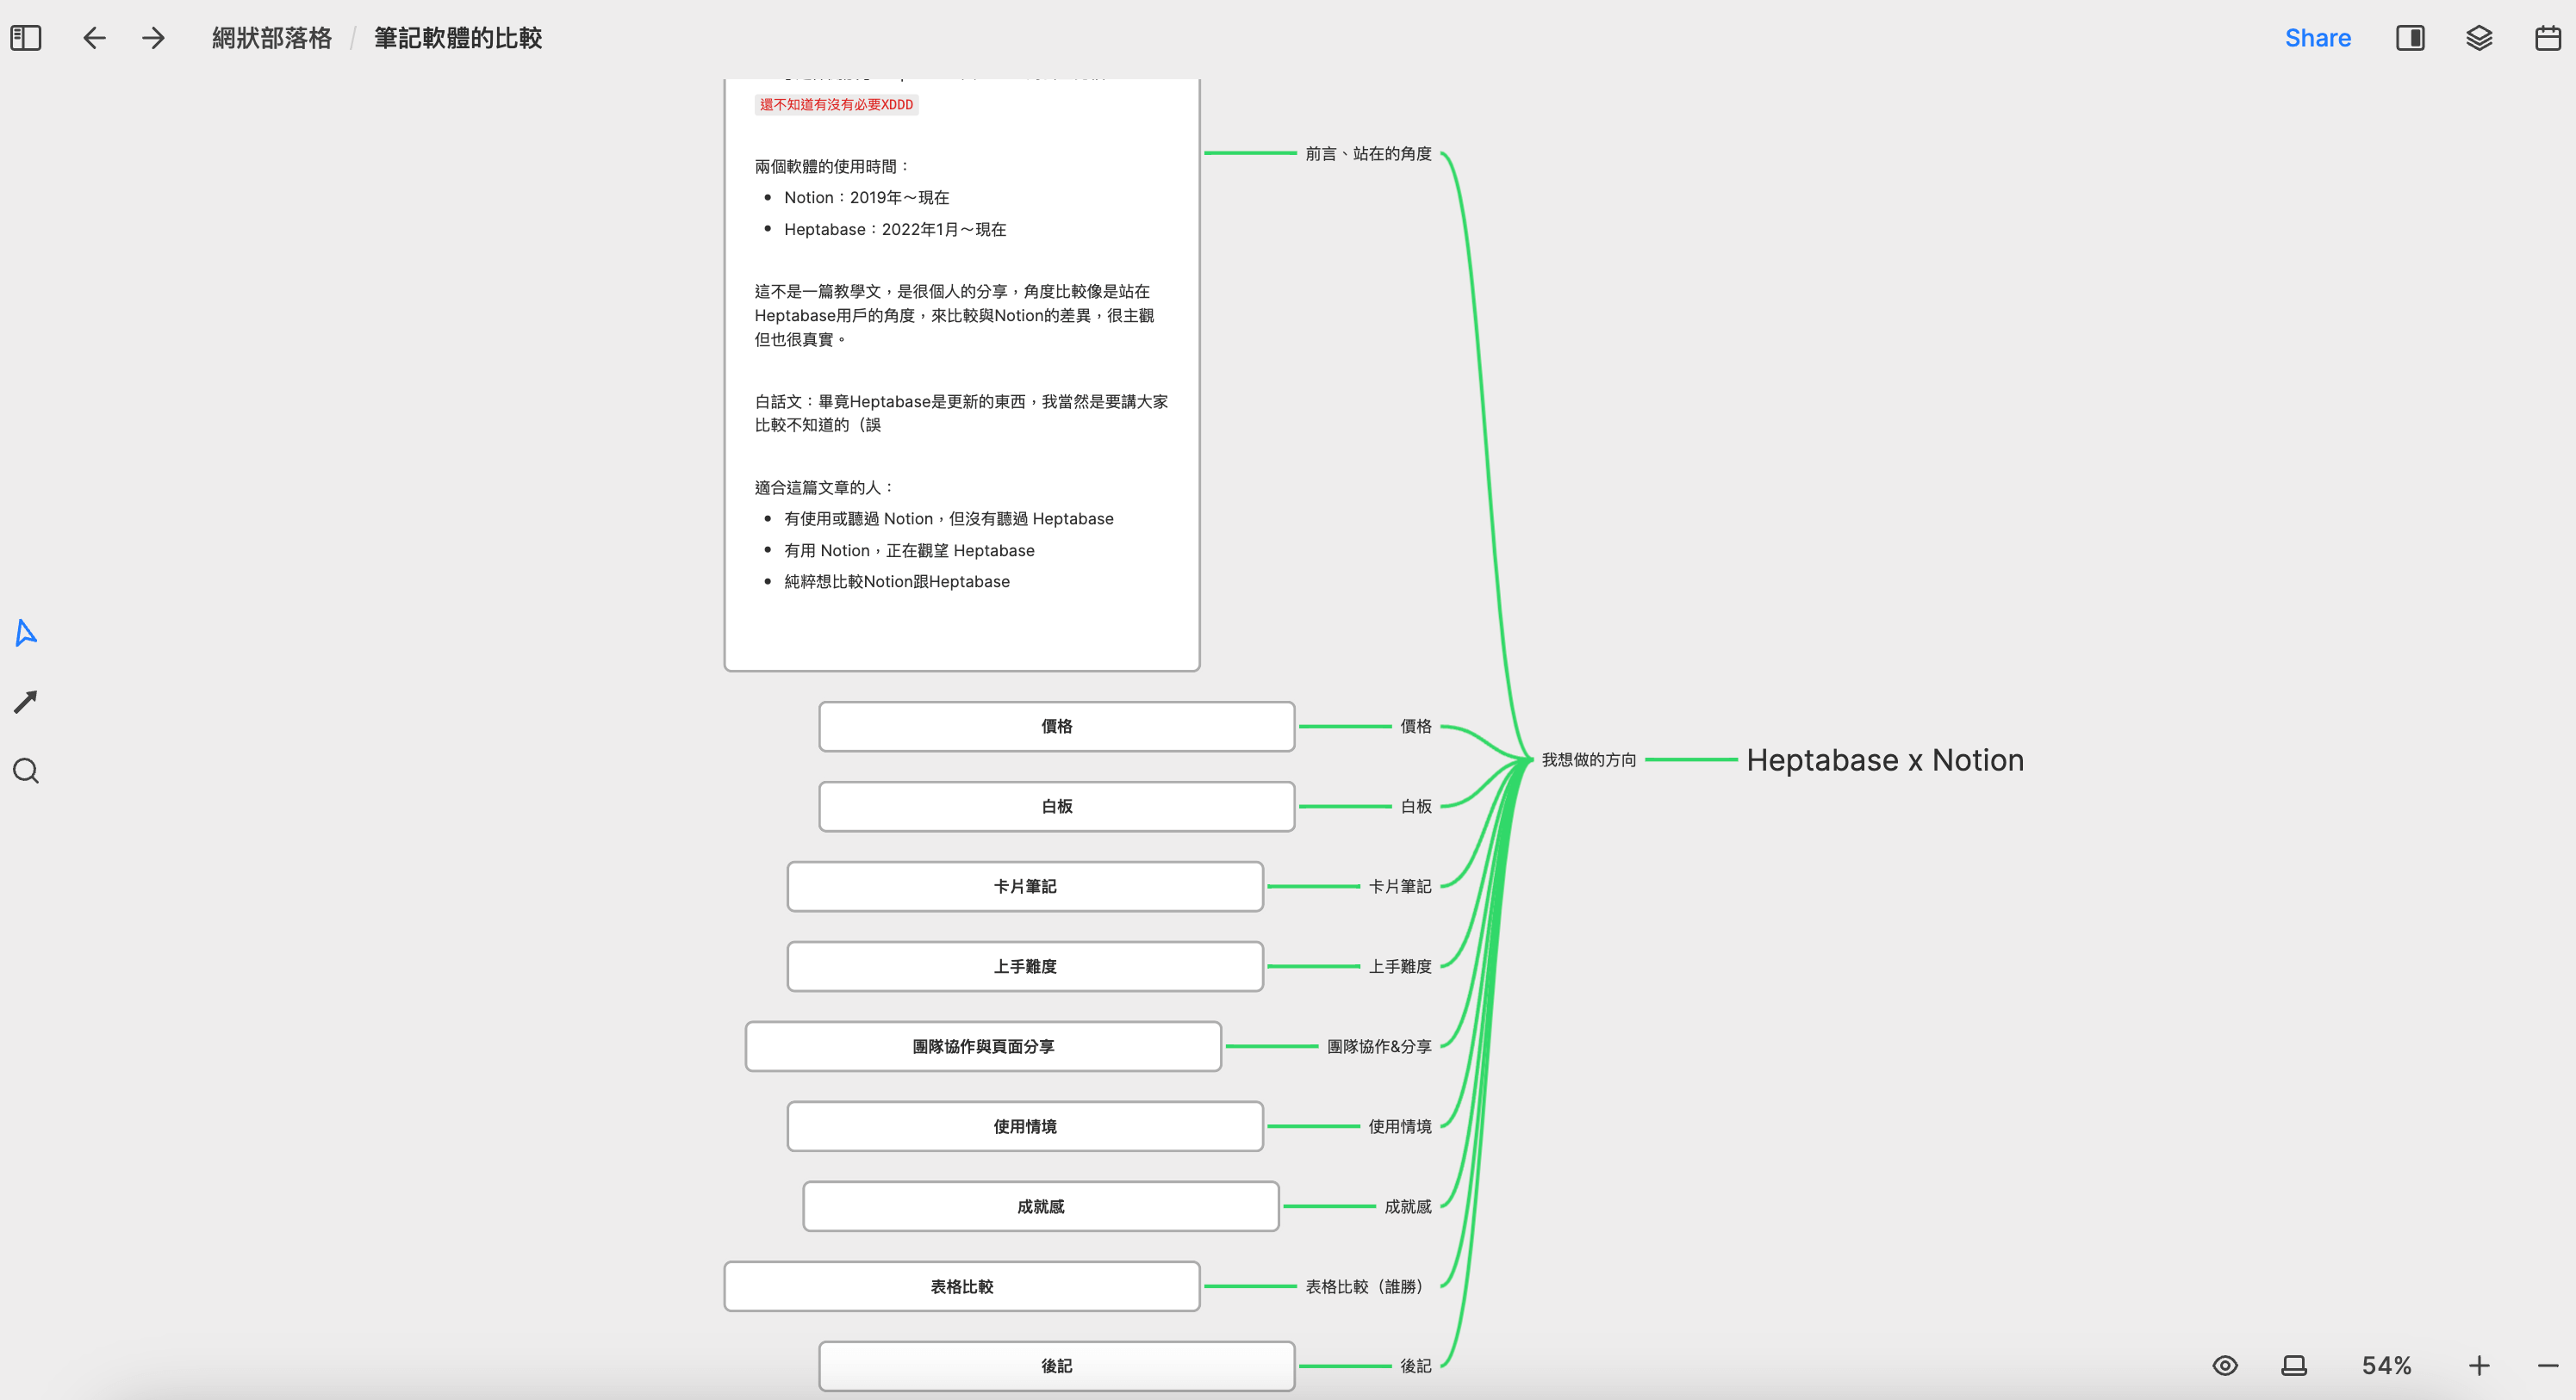
Task: Click the 我想做的方向 mindmap node
Action: pyautogui.click(x=1588, y=759)
